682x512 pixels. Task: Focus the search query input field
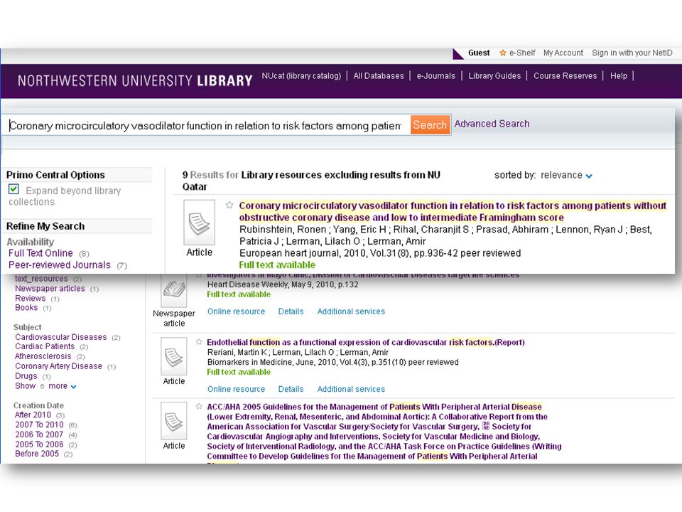coord(206,125)
